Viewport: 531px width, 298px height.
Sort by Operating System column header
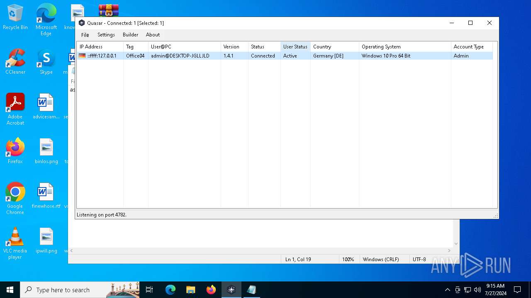point(405,47)
